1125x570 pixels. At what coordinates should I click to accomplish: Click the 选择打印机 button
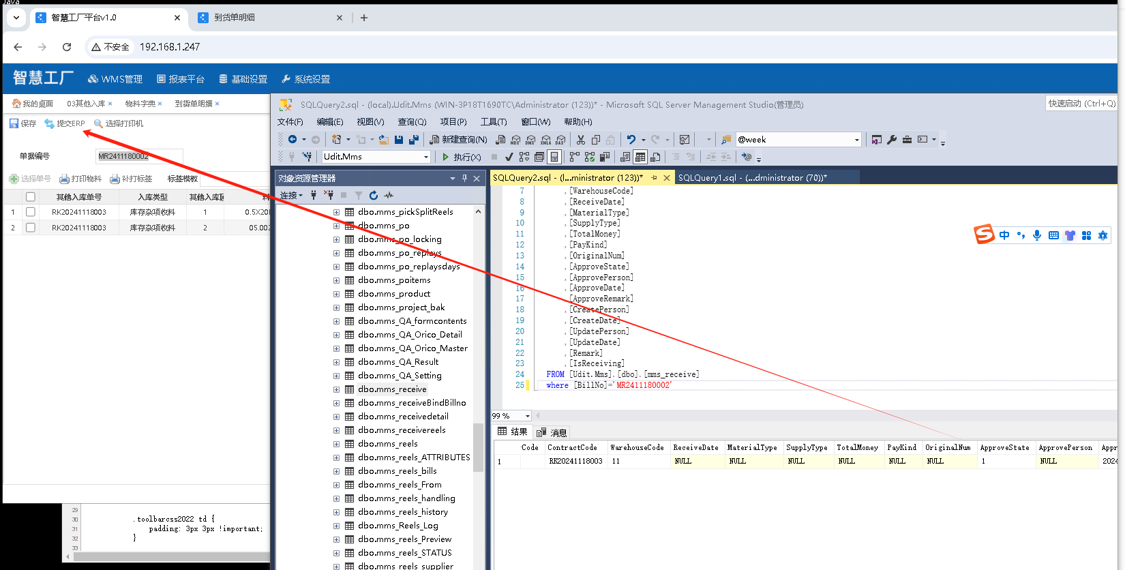119,123
